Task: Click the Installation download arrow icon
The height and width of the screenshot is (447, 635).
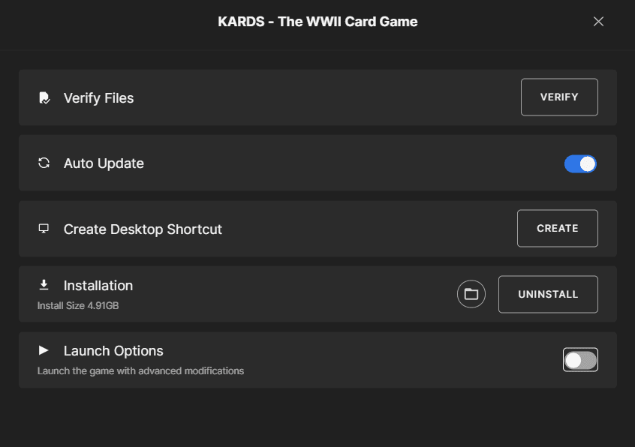Action: click(x=44, y=285)
